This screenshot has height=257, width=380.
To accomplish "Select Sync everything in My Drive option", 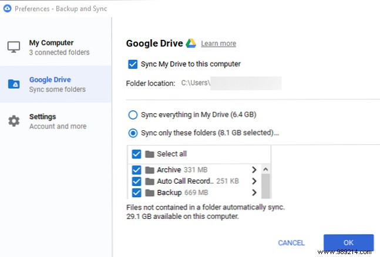I will click(133, 115).
